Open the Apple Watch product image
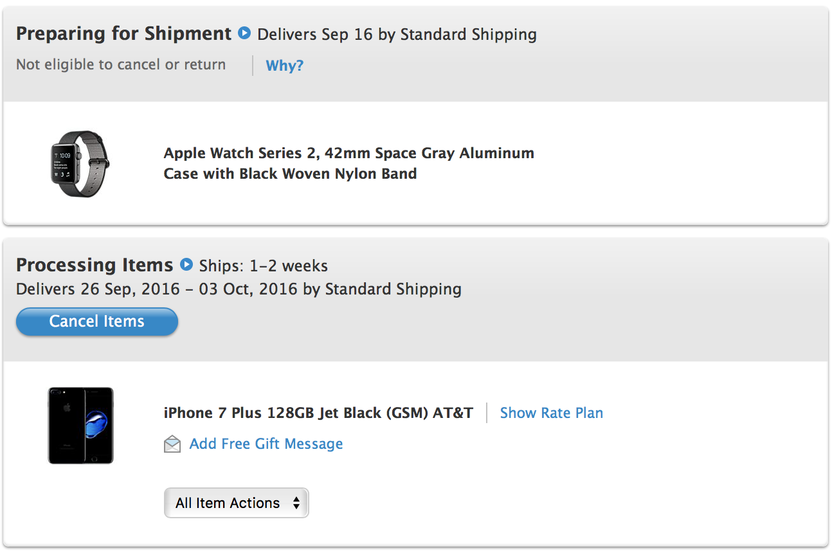The width and height of the screenshot is (832, 553). tap(80, 163)
